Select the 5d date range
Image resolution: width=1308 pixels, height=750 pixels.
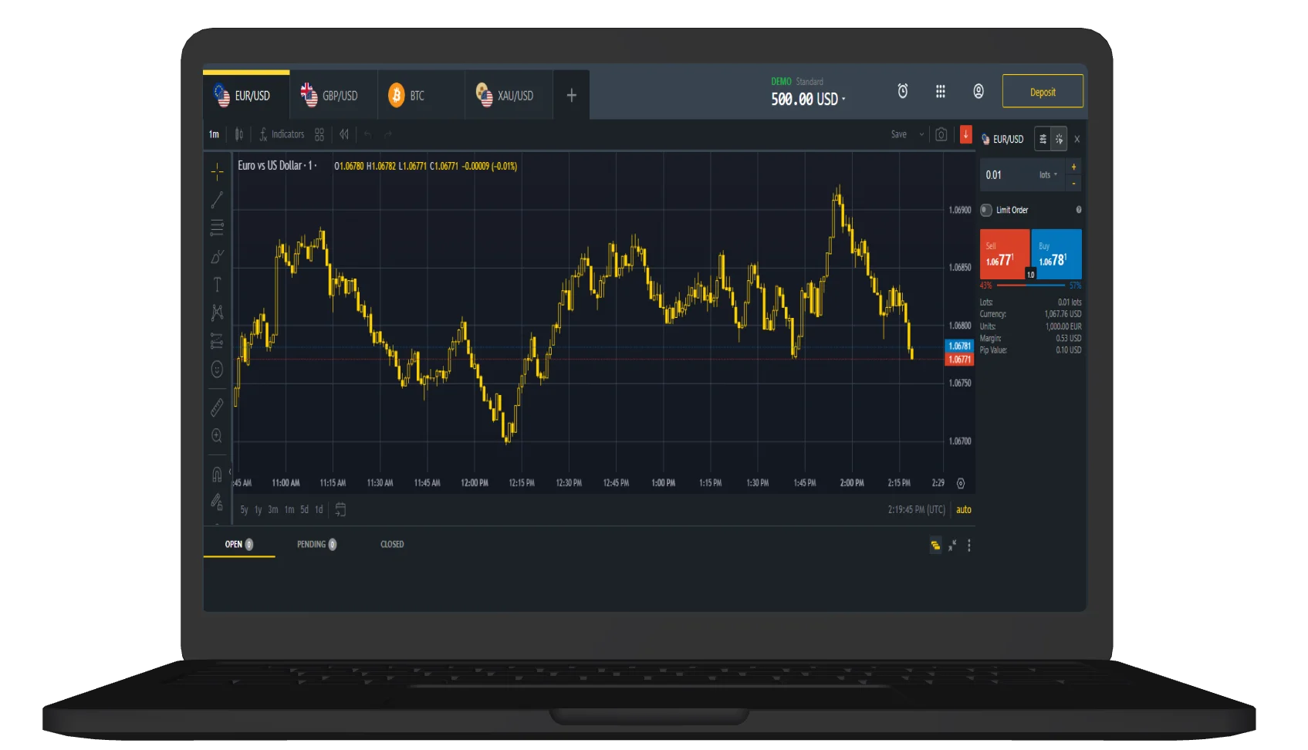[x=304, y=510]
